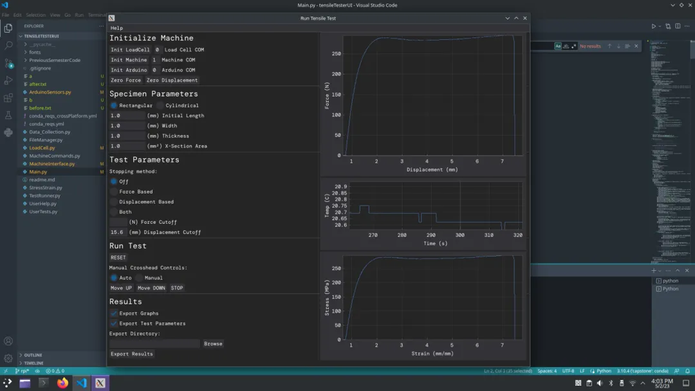Toggle Find in Selection icon

[627, 46]
